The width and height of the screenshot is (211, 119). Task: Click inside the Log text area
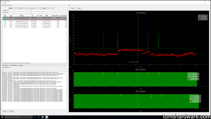[x=34, y=90]
